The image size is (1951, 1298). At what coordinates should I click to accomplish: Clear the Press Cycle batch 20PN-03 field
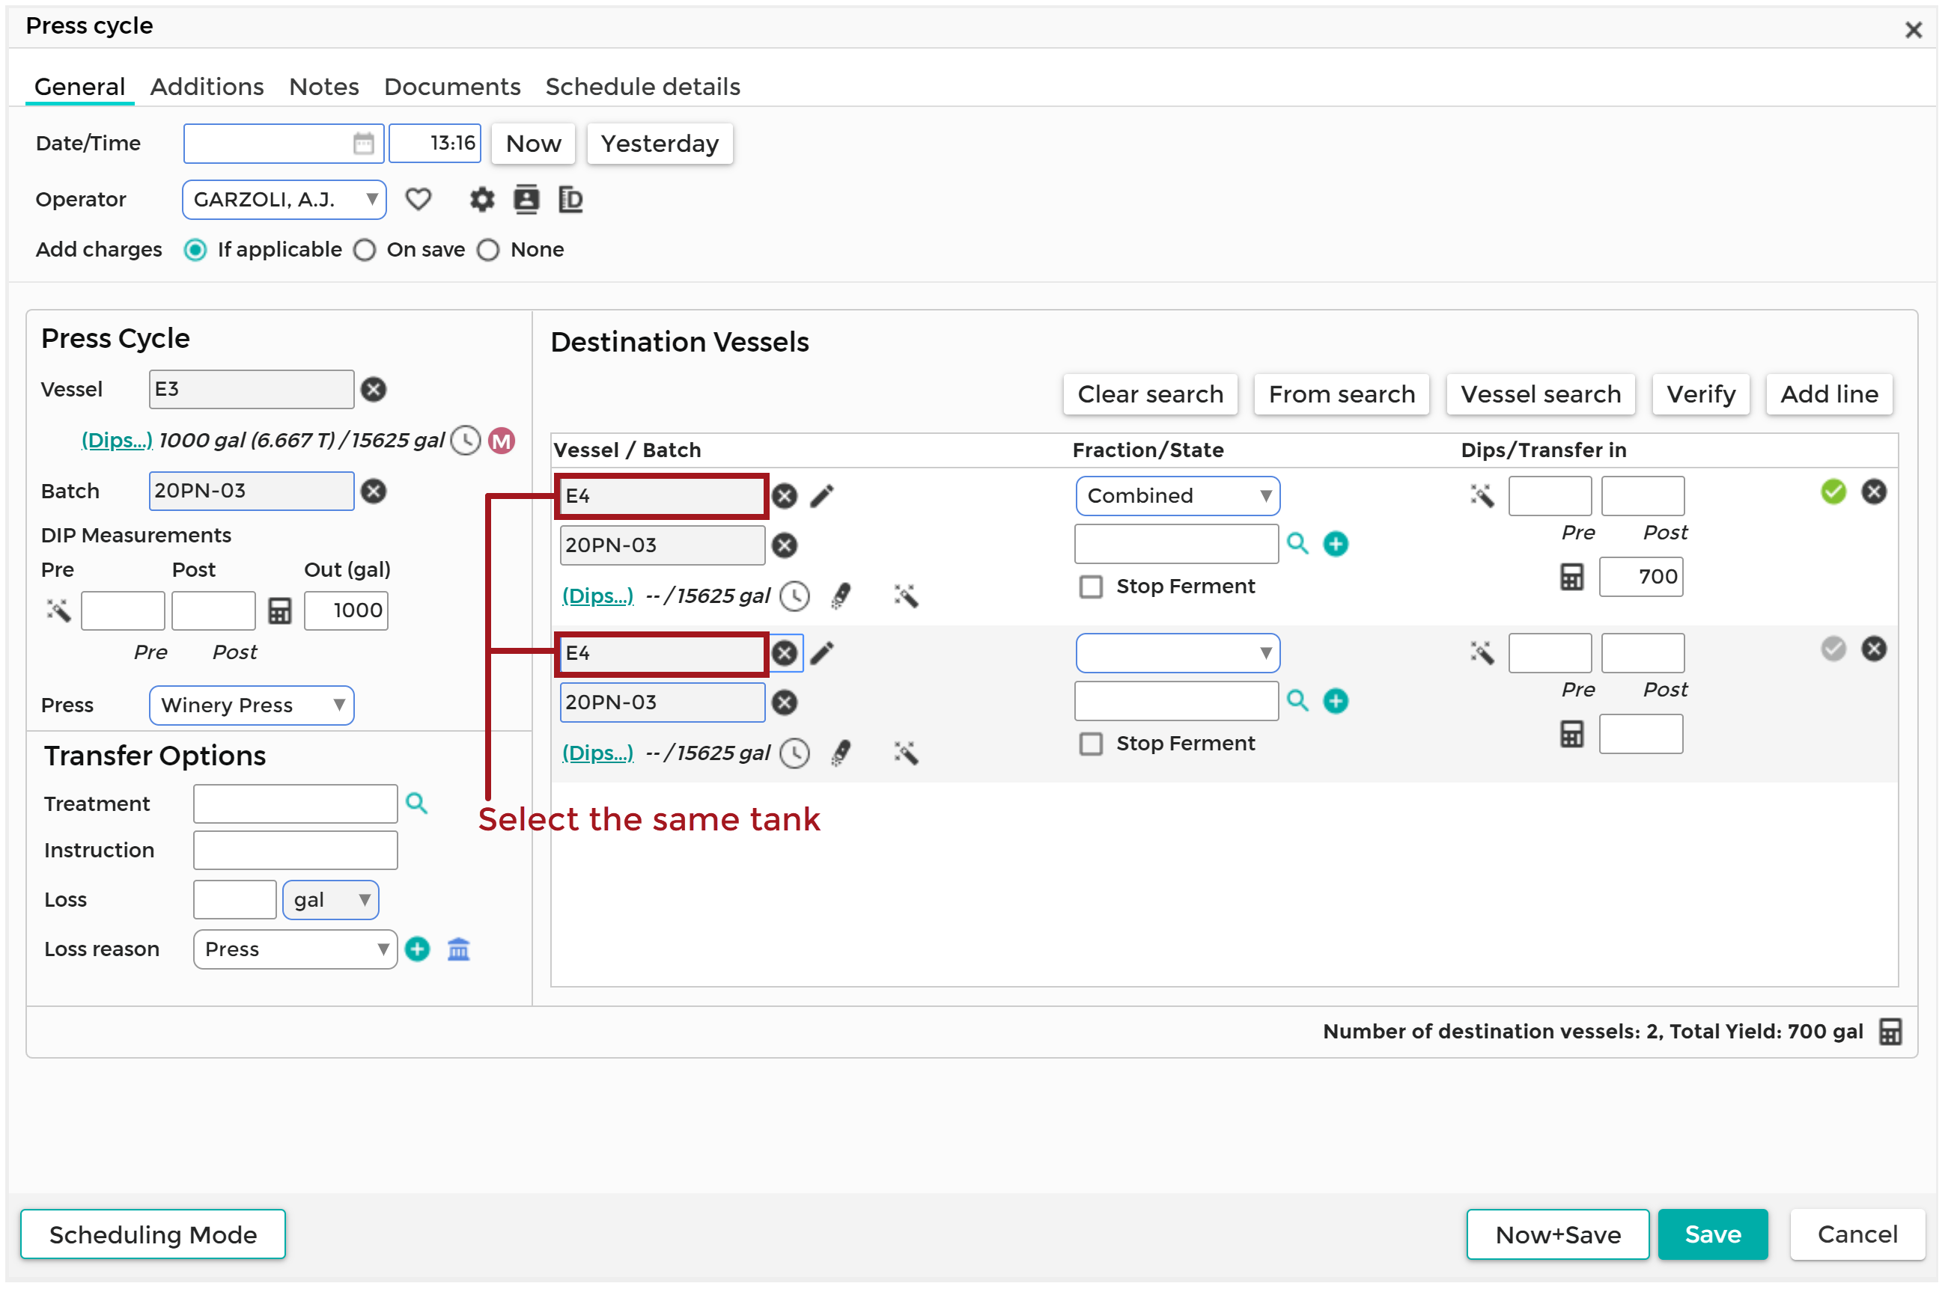click(374, 491)
